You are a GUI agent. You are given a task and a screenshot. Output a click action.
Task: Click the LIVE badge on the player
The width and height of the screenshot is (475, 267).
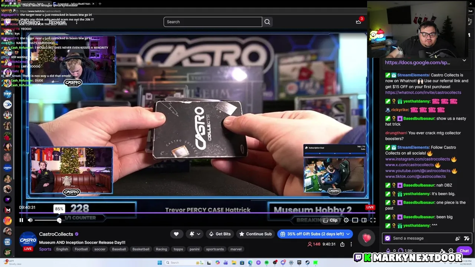[370, 207]
